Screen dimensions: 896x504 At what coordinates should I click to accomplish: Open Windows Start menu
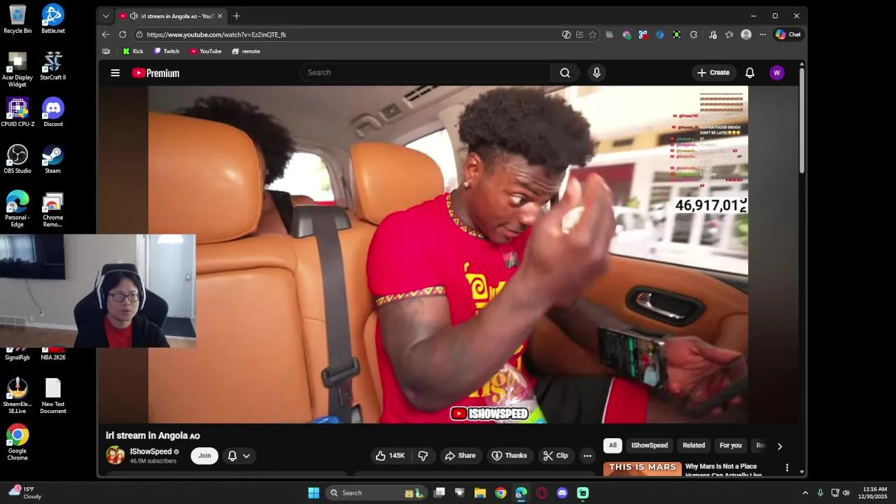314,493
